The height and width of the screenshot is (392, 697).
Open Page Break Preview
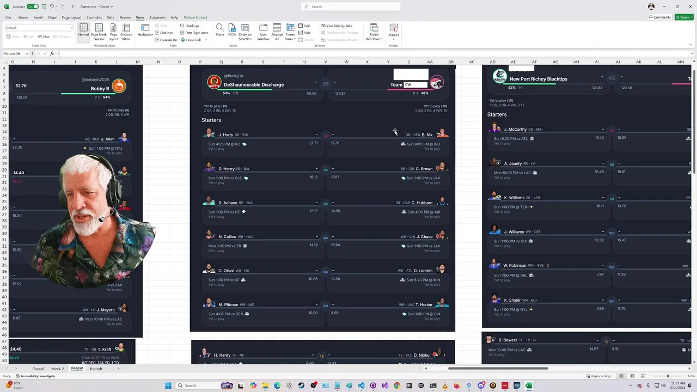click(99, 32)
